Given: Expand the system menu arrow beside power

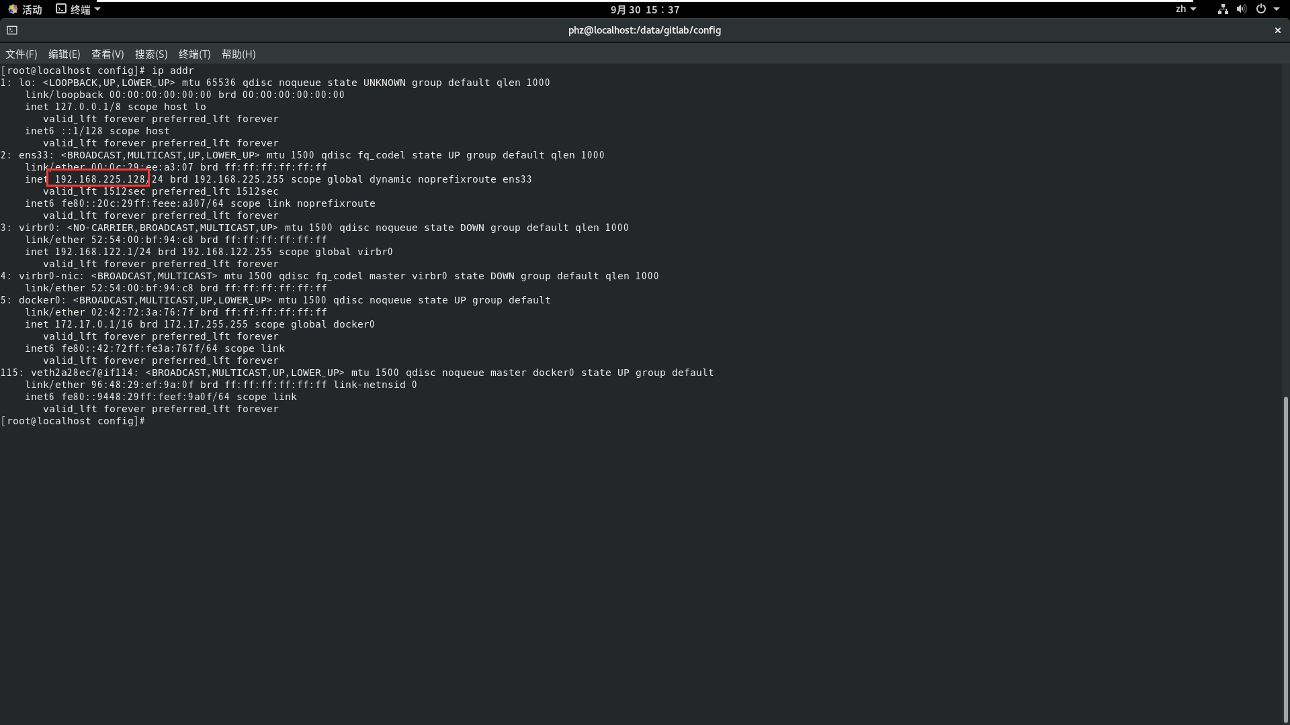Looking at the screenshot, I should pos(1277,9).
